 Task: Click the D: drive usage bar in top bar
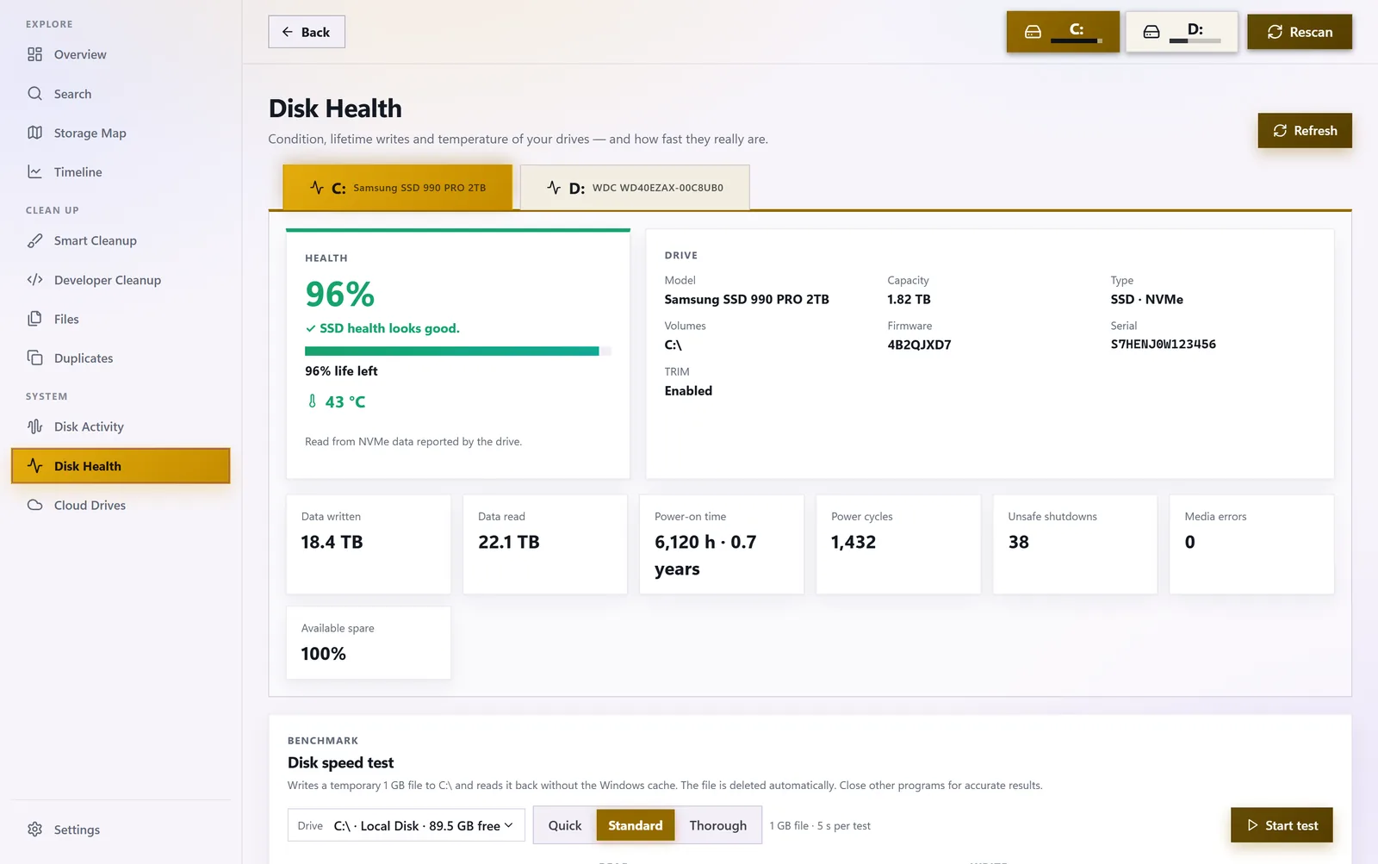pyautogui.click(x=1195, y=40)
